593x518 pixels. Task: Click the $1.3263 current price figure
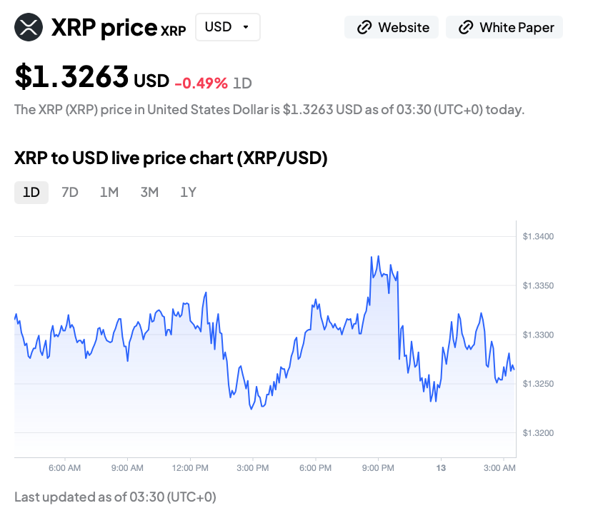click(x=71, y=77)
